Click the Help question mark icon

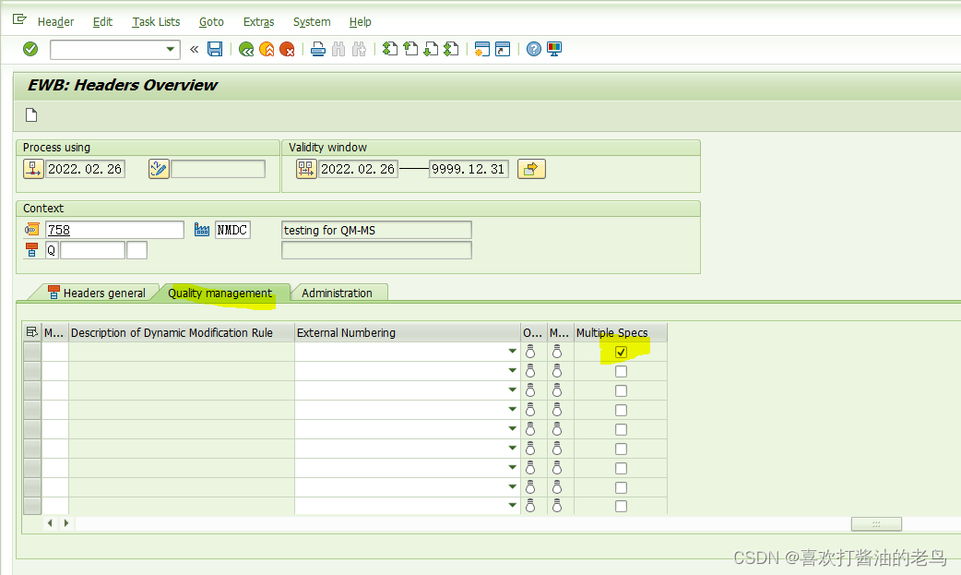click(533, 49)
